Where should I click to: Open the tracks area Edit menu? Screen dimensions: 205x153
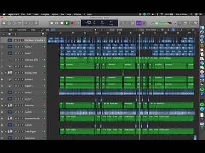point(10,30)
